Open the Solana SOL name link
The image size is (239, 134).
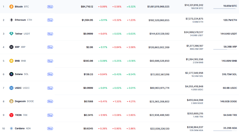(x=22, y=74)
